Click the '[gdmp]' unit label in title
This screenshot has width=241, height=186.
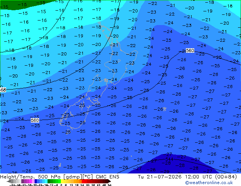click(73, 177)
